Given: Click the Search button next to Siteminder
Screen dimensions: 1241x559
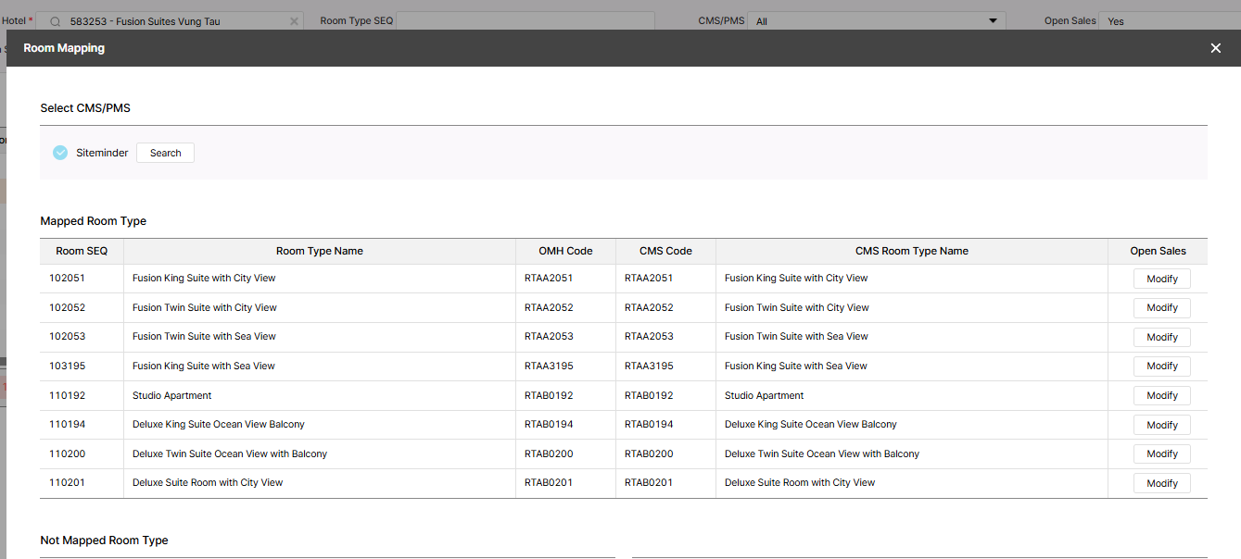Looking at the screenshot, I should 165,153.
